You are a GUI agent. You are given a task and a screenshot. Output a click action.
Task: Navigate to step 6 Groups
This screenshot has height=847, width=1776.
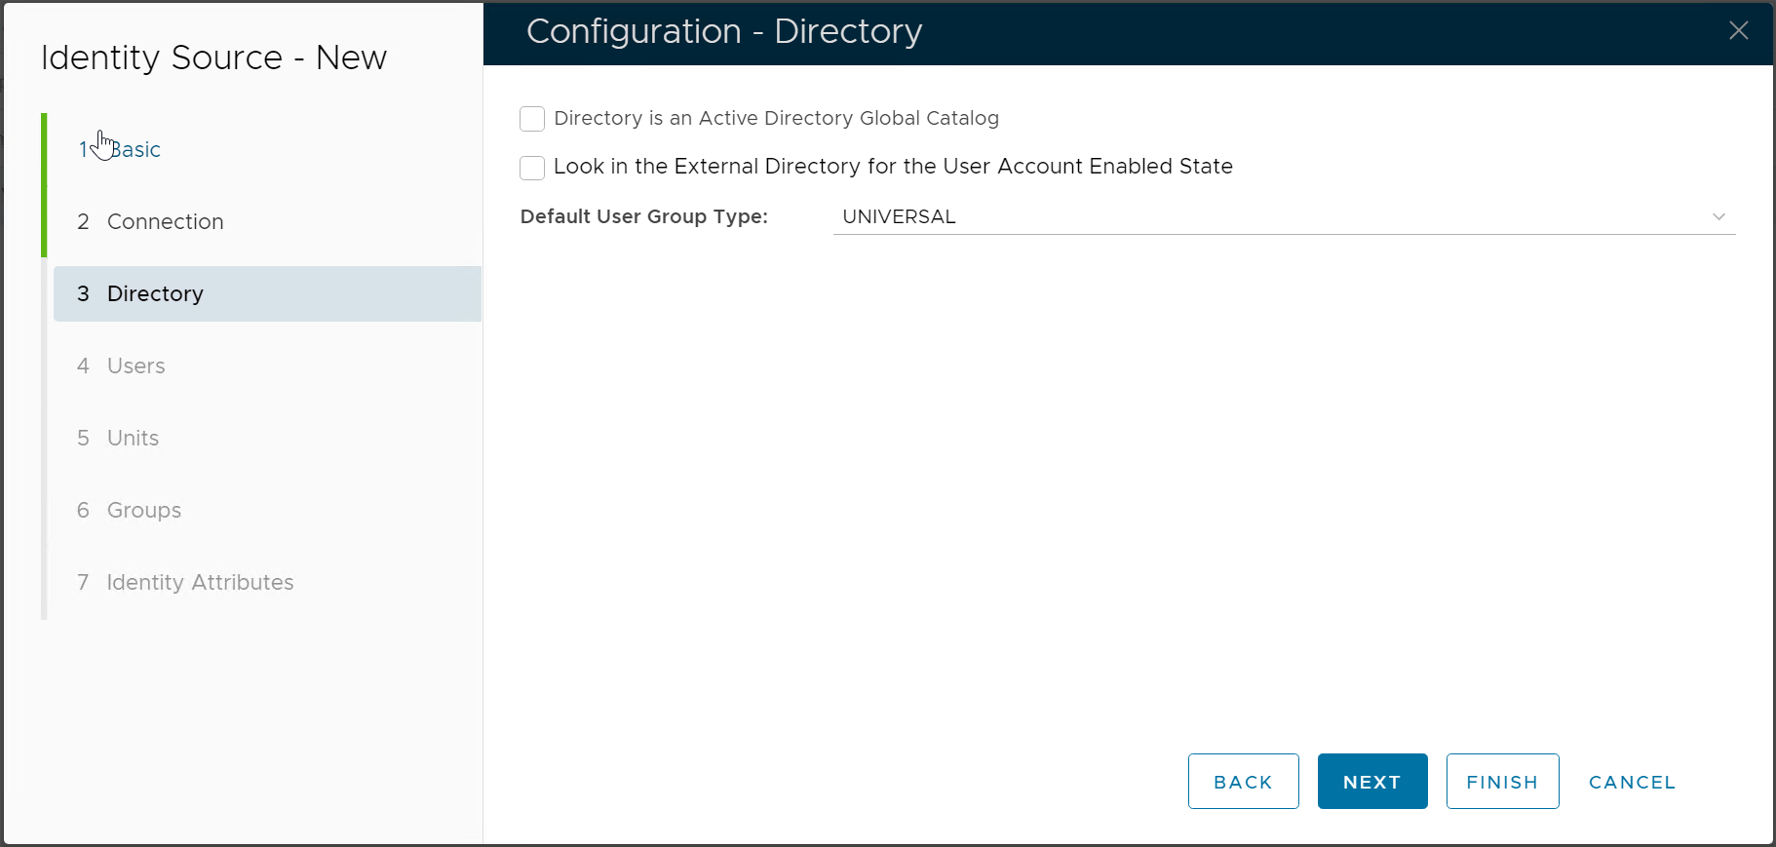pos(143,511)
